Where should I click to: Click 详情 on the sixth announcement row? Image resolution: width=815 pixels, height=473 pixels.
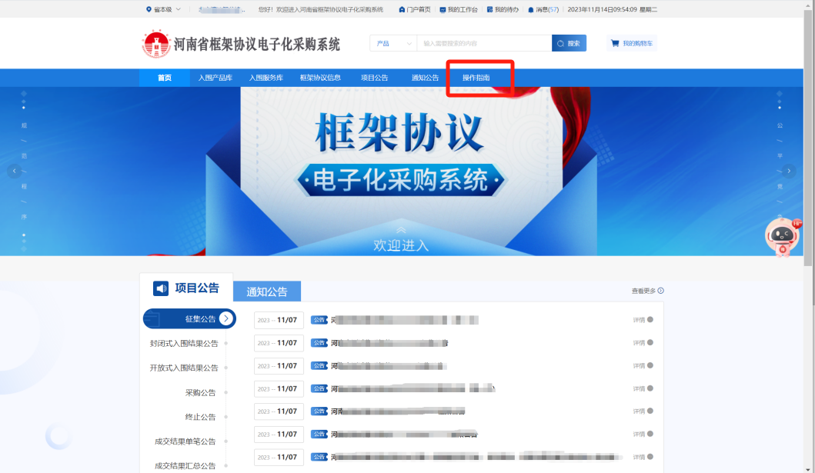pyautogui.click(x=643, y=434)
